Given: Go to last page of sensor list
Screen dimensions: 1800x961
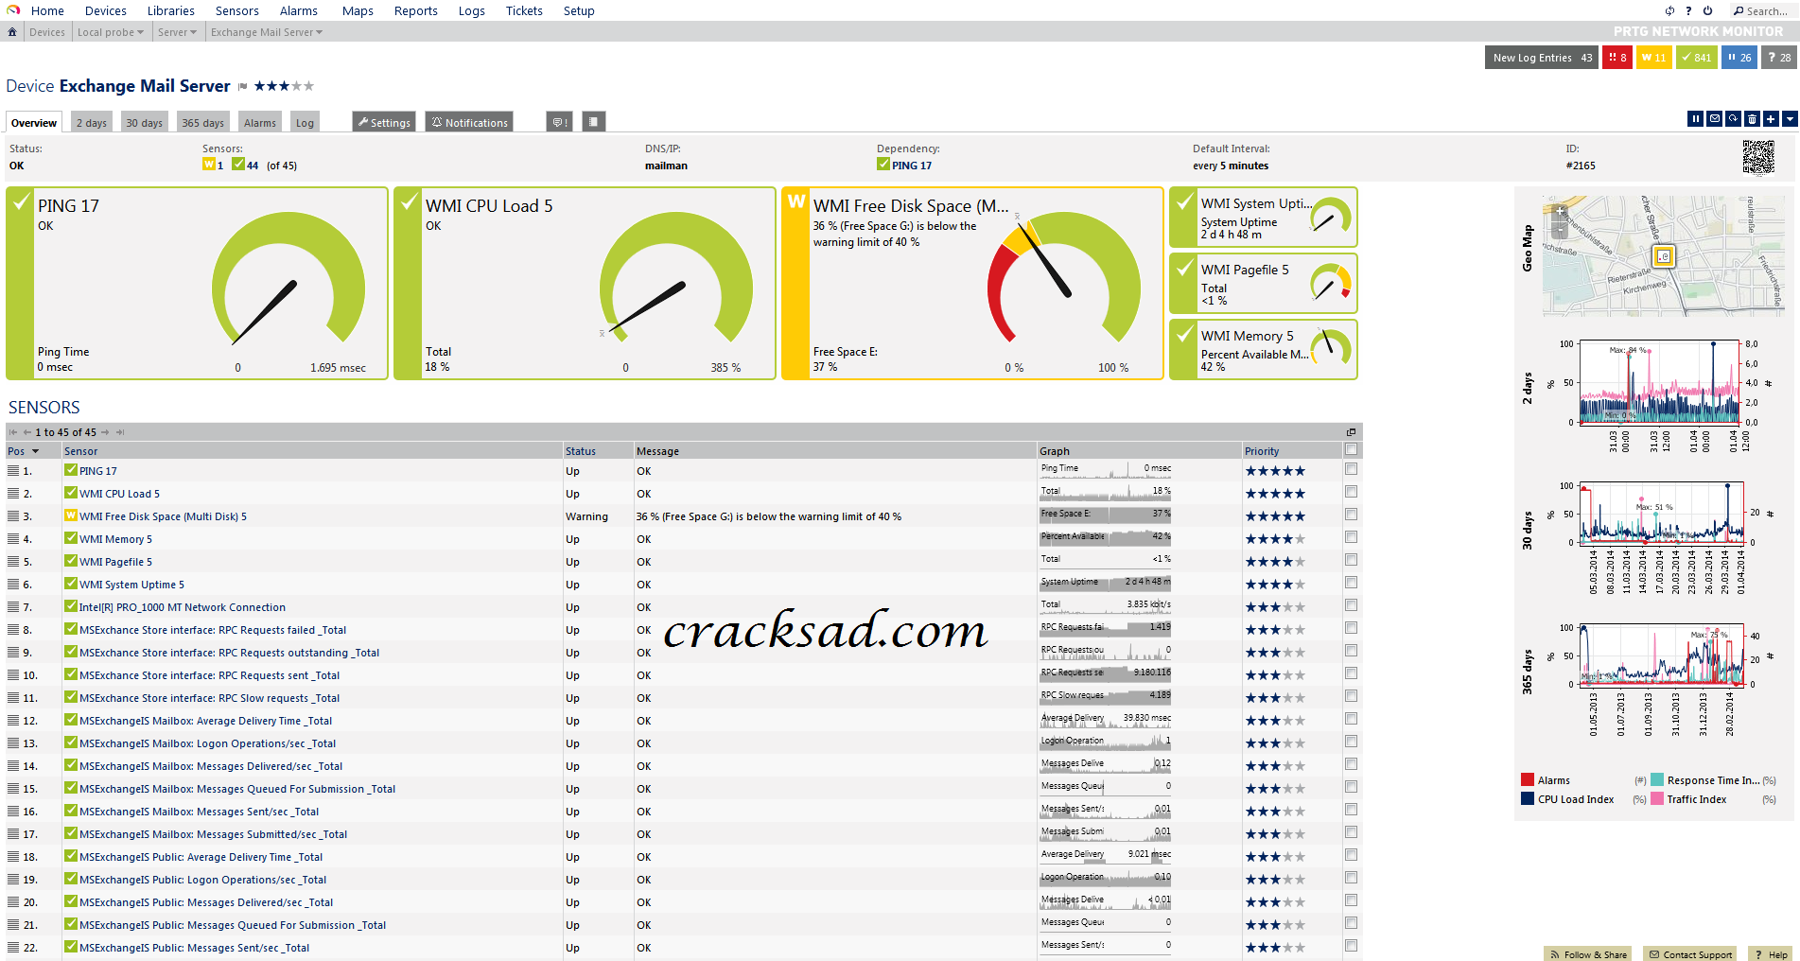Looking at the screenshot, I should [120, 432].
